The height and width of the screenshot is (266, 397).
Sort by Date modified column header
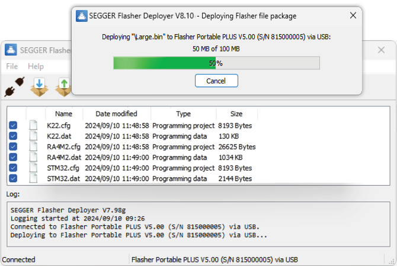coord(117,113)
